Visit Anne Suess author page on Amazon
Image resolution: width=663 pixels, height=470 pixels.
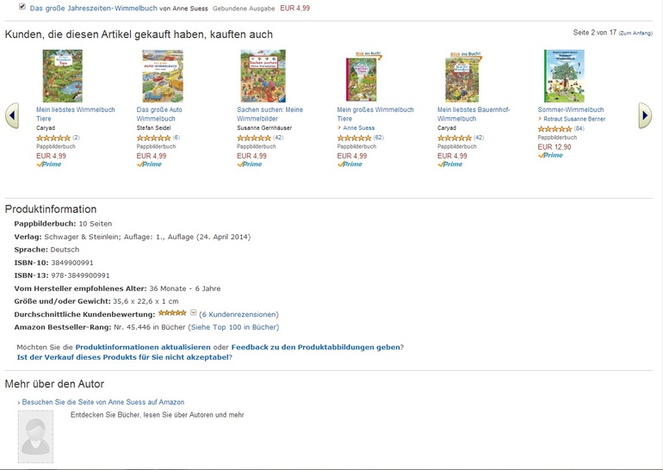102,402
